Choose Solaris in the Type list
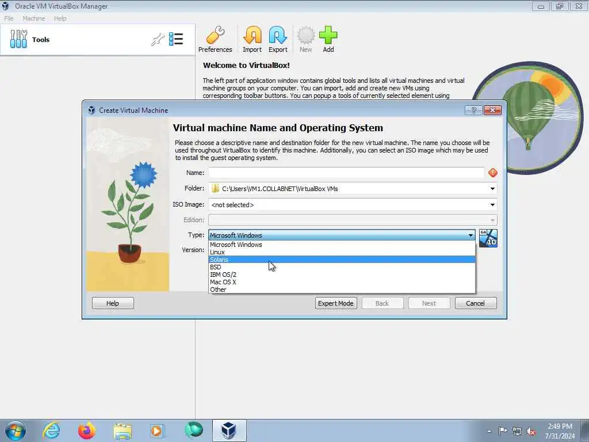Image resolution: width=589 pixels, height=442 pixels. tap(342, 260)
